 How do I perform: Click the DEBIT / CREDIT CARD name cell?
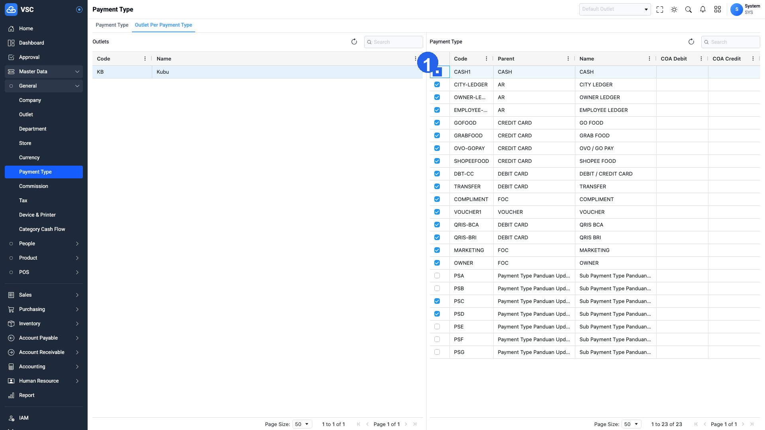(616, 174)
